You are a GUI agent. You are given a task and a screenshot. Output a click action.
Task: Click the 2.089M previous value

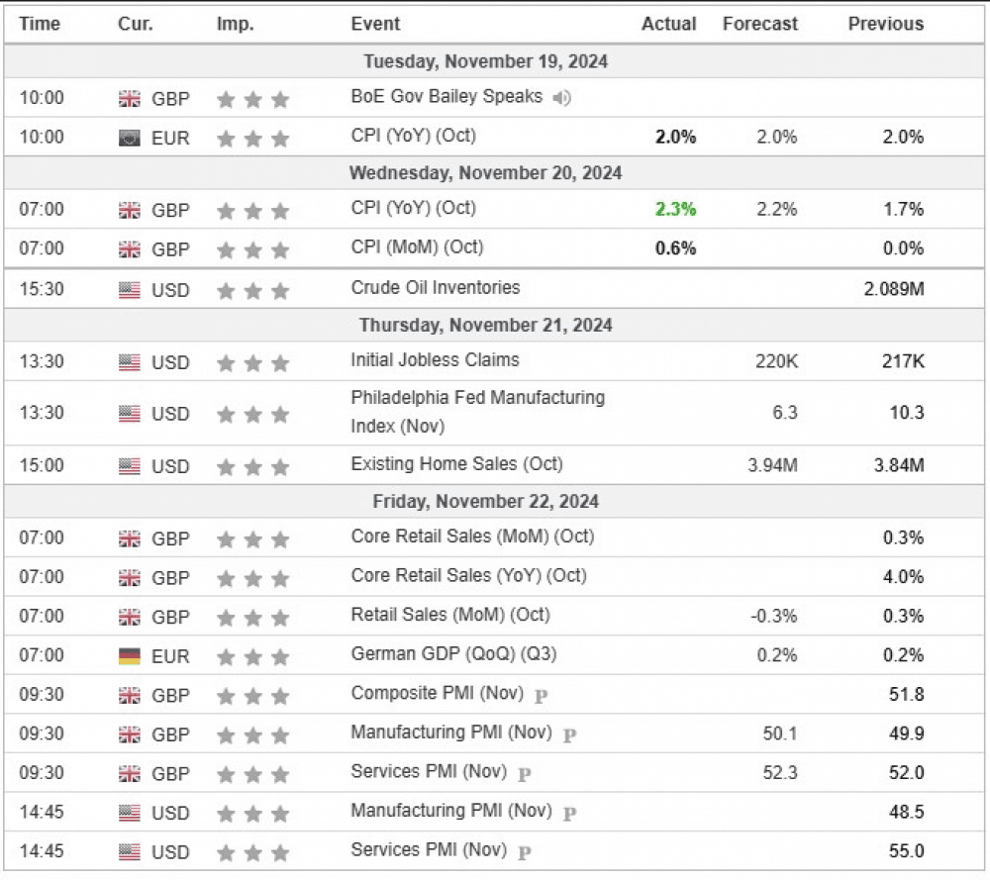click(894, 289)
